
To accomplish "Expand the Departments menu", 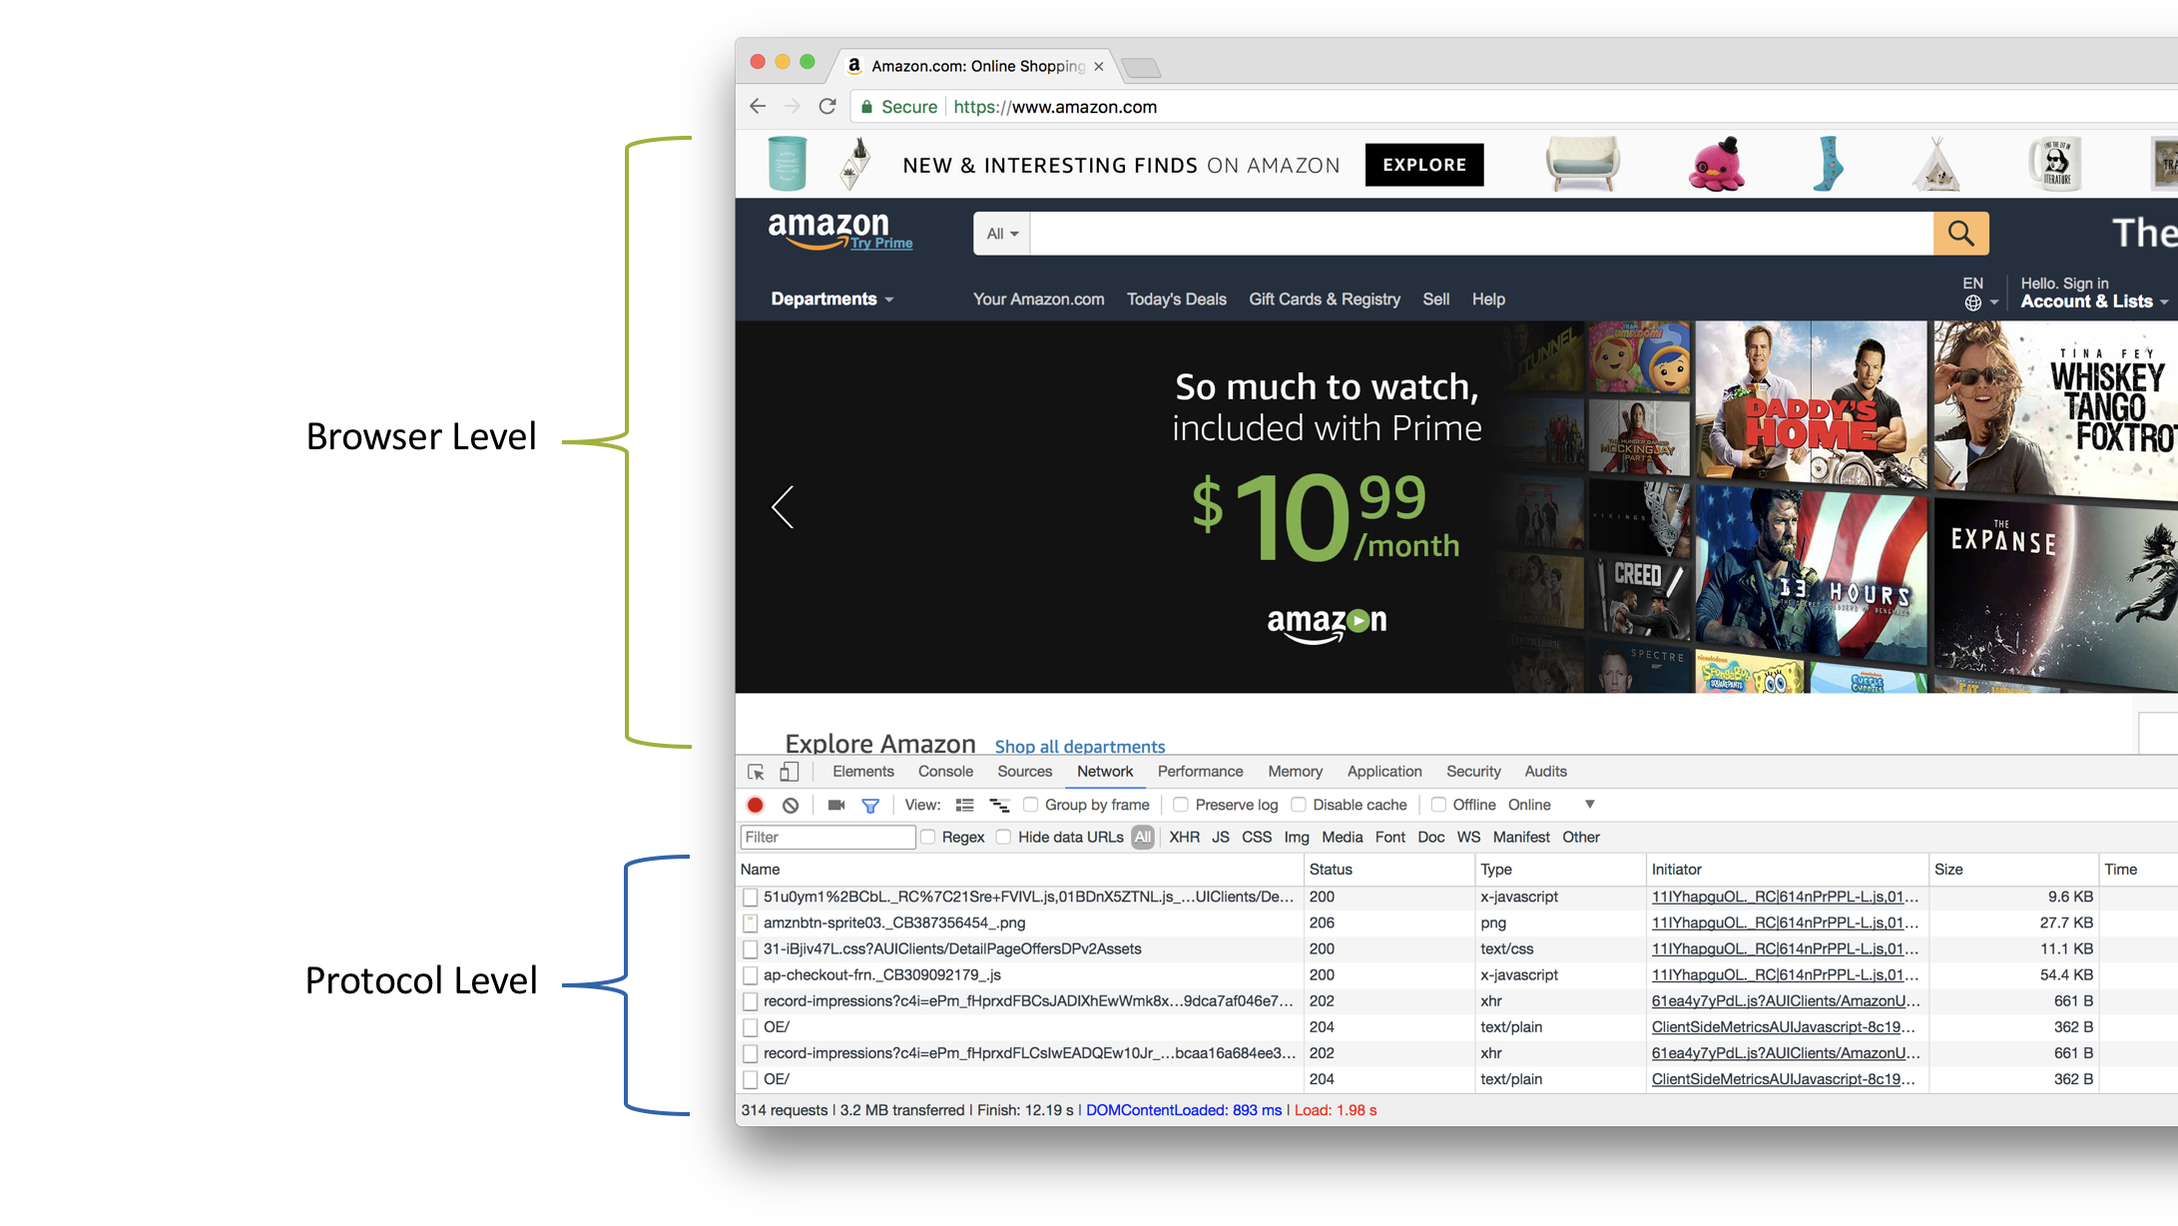I will click(x=831, y=300).
